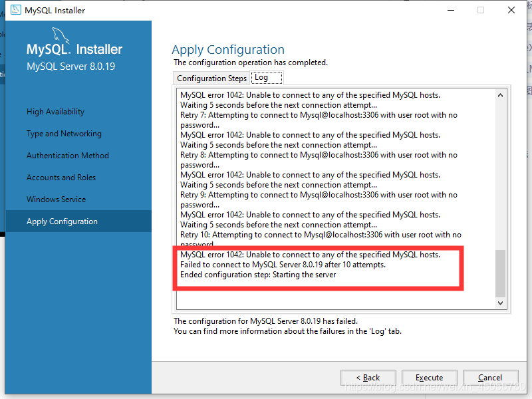The width and height of the screenshot is (532, 399).
Task: Click 'The configuration operation has completed.' text
Action: click(251, 63)
